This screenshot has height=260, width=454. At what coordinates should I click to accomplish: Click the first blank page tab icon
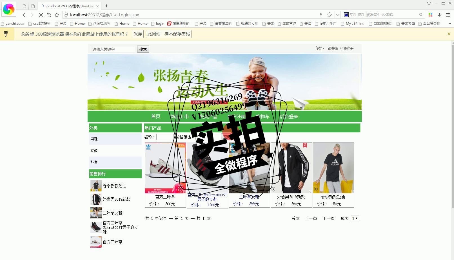click(25, 6)
